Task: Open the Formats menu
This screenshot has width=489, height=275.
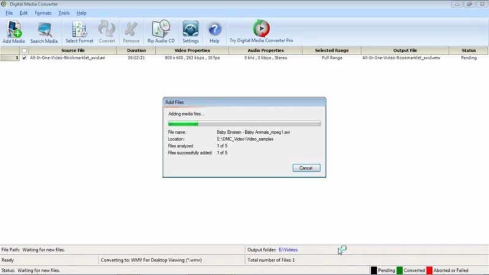Action: (43, 13)
